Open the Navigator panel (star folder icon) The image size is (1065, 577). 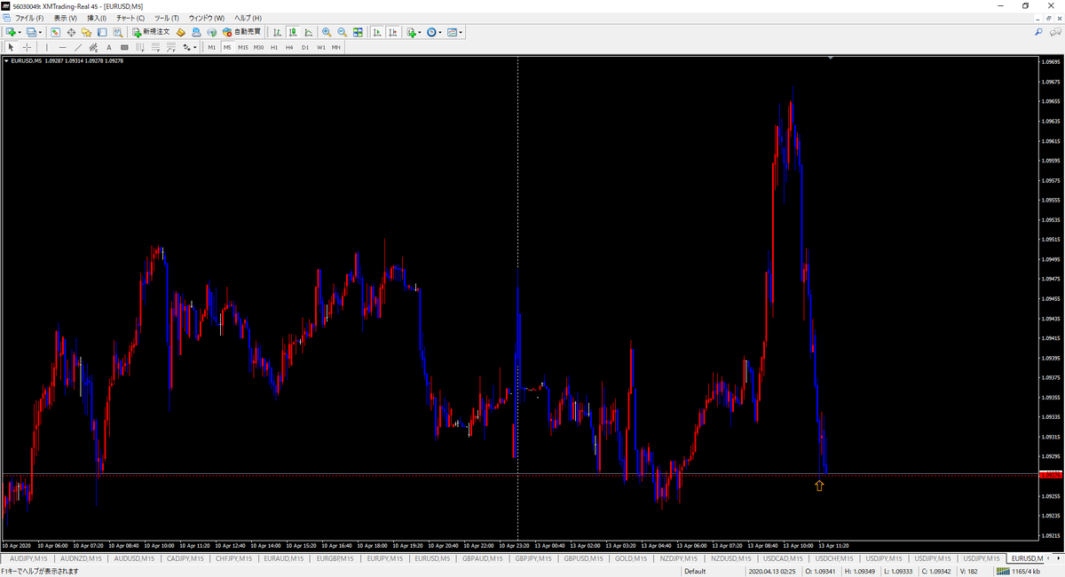pos(86,32)
